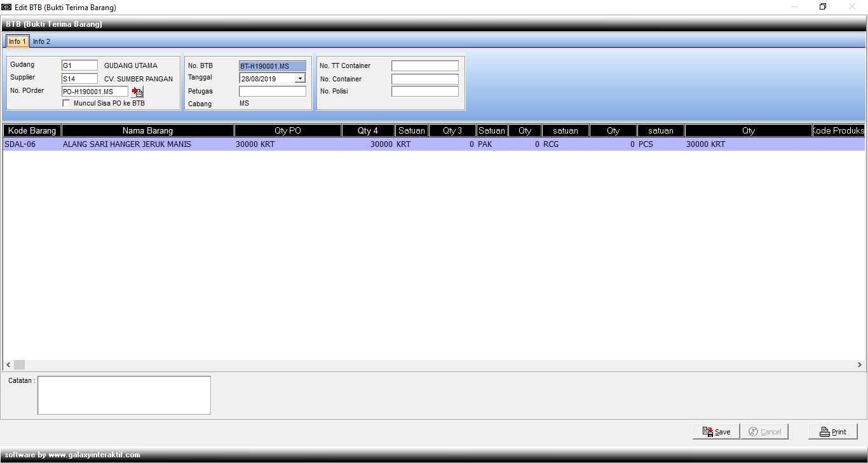This screenshot has height=463, width=868.
Task: Restore the window using title bar button
Action: pyautogui.click(x=822, y=7)
